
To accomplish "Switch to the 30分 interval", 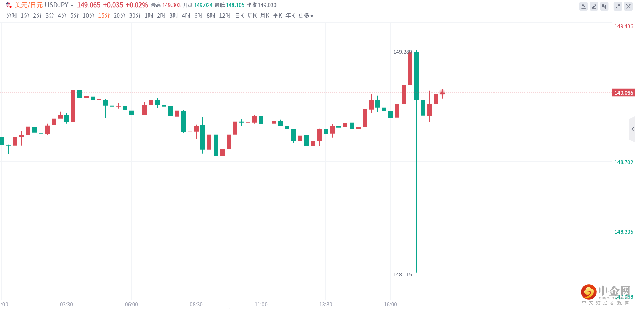I will [135, 16].
